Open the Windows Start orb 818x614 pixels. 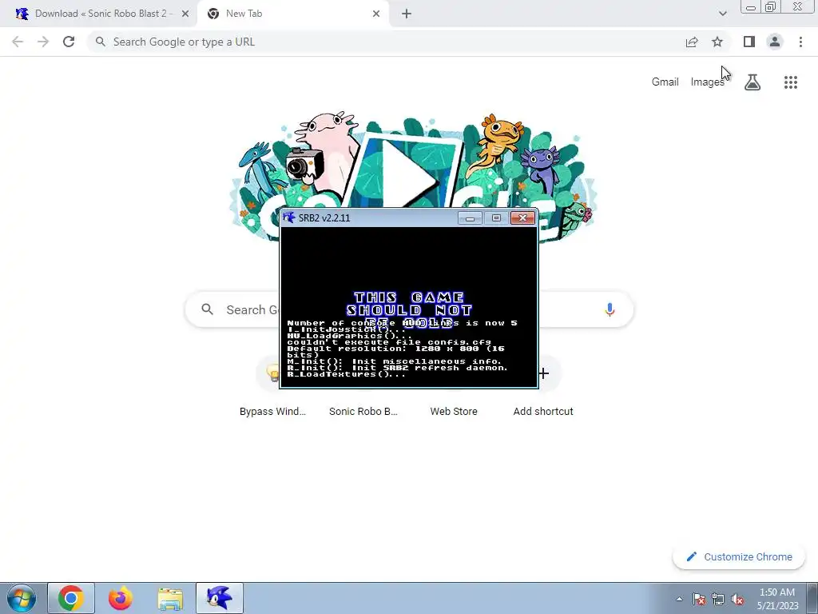pyautogui.click(x=22, y=598)
